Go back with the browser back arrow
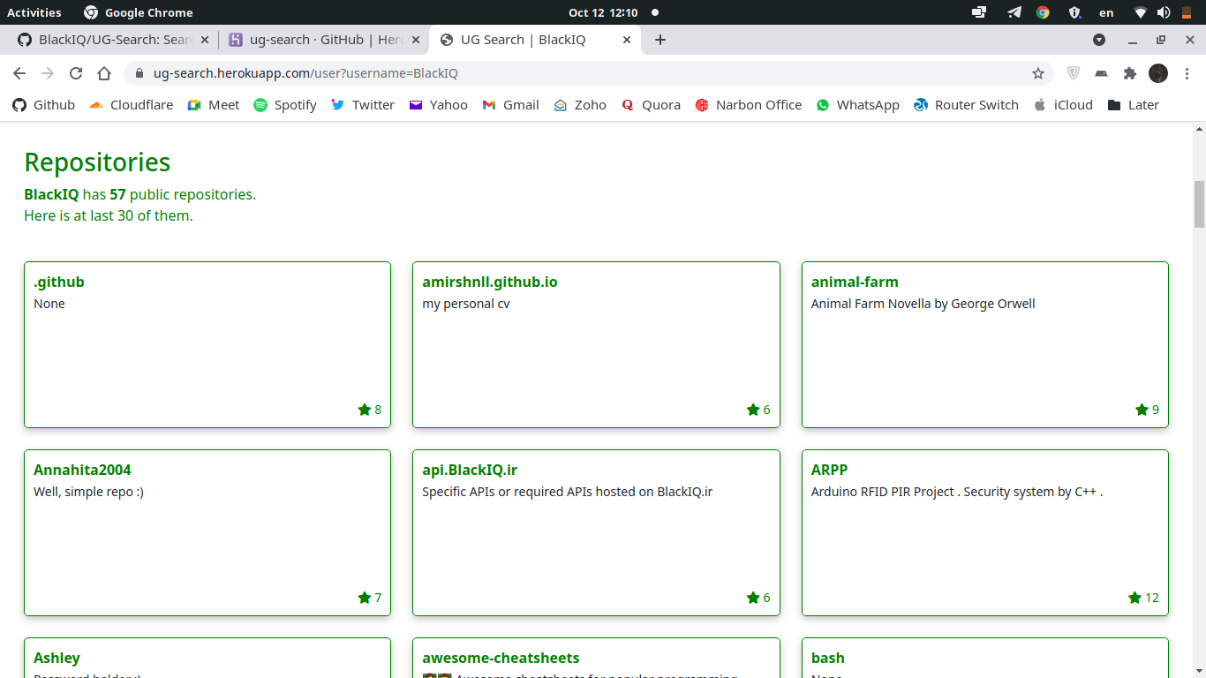 tap(19, 73)
